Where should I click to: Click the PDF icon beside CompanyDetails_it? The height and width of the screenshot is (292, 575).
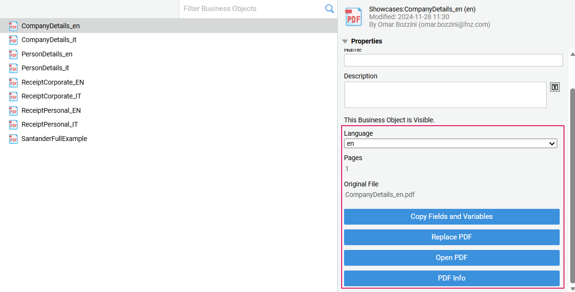(13, 40)
